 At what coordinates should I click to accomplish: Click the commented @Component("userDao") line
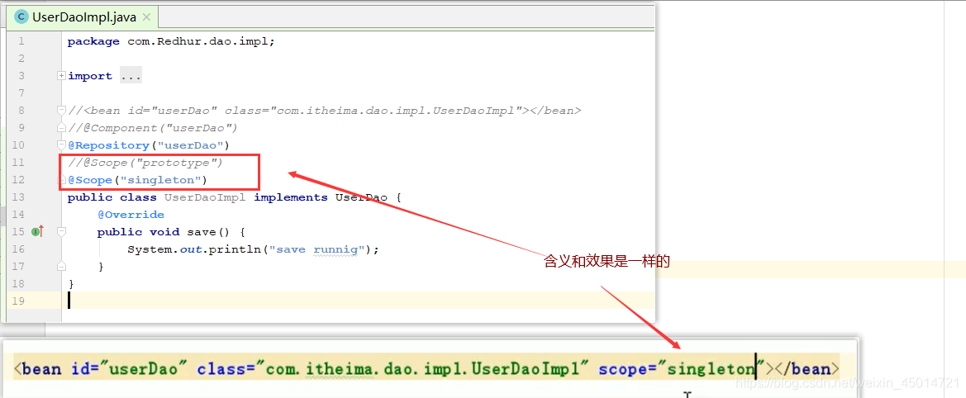153,128
